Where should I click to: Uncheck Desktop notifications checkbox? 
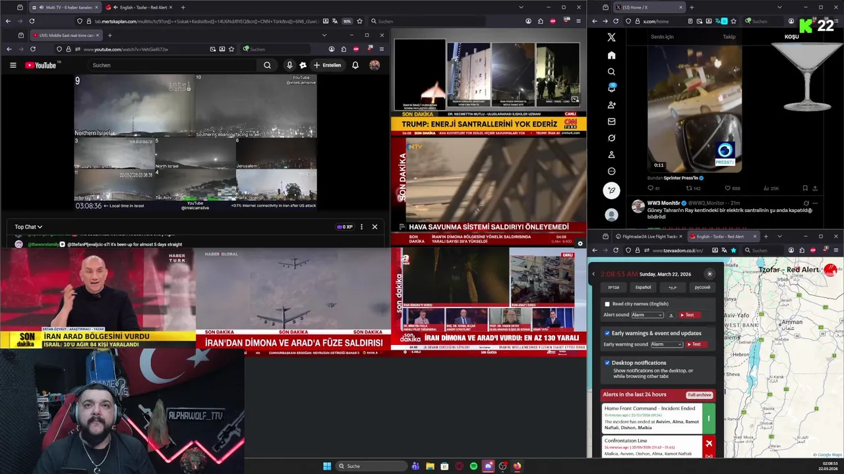tap(607, 363)
